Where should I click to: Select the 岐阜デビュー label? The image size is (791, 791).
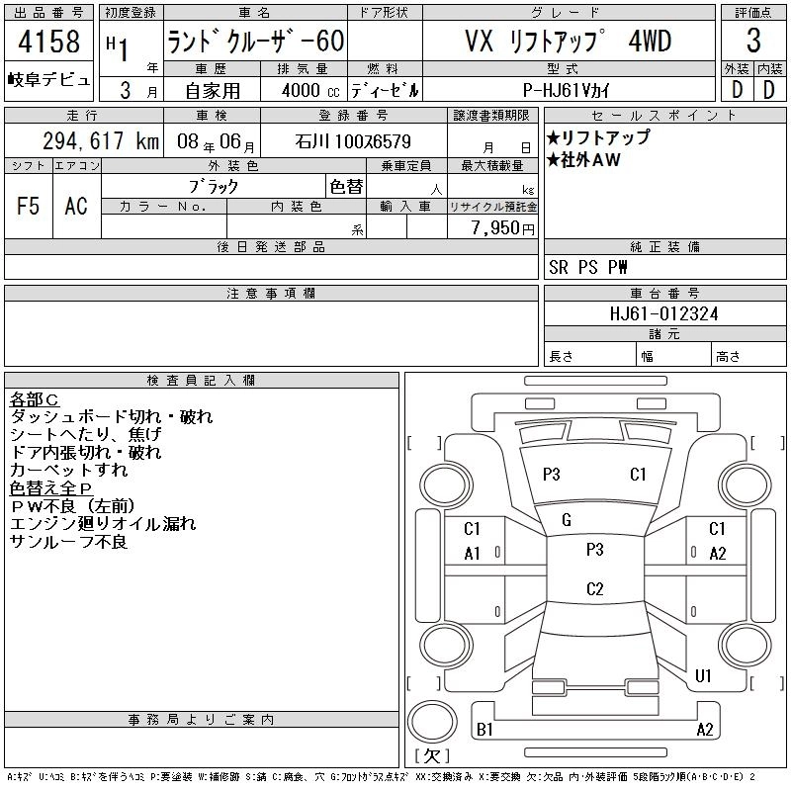coord(48,80)
